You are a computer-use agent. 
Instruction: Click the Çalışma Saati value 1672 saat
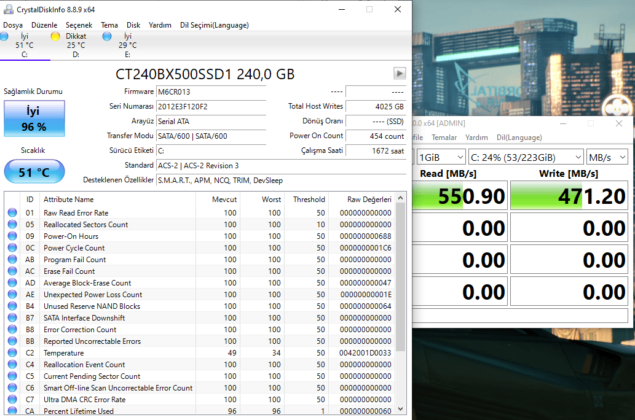[376, 151]
